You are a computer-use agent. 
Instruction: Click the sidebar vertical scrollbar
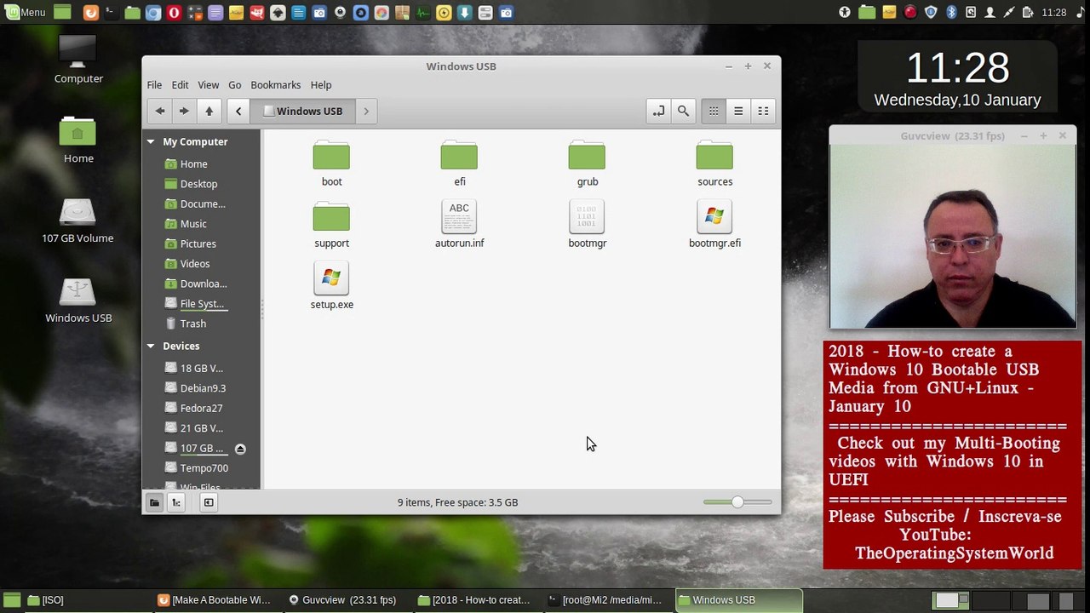261,310
